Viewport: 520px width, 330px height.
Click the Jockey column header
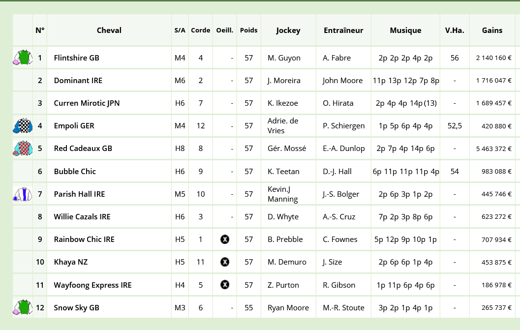(288, 30)
